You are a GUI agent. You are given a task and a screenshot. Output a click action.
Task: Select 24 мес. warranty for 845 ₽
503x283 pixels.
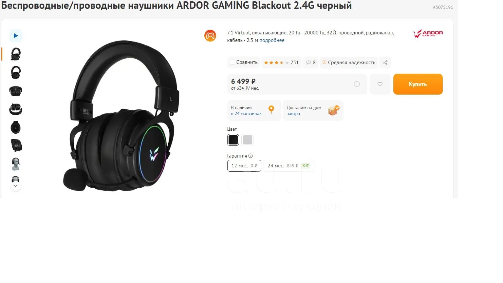click(289, 166)
